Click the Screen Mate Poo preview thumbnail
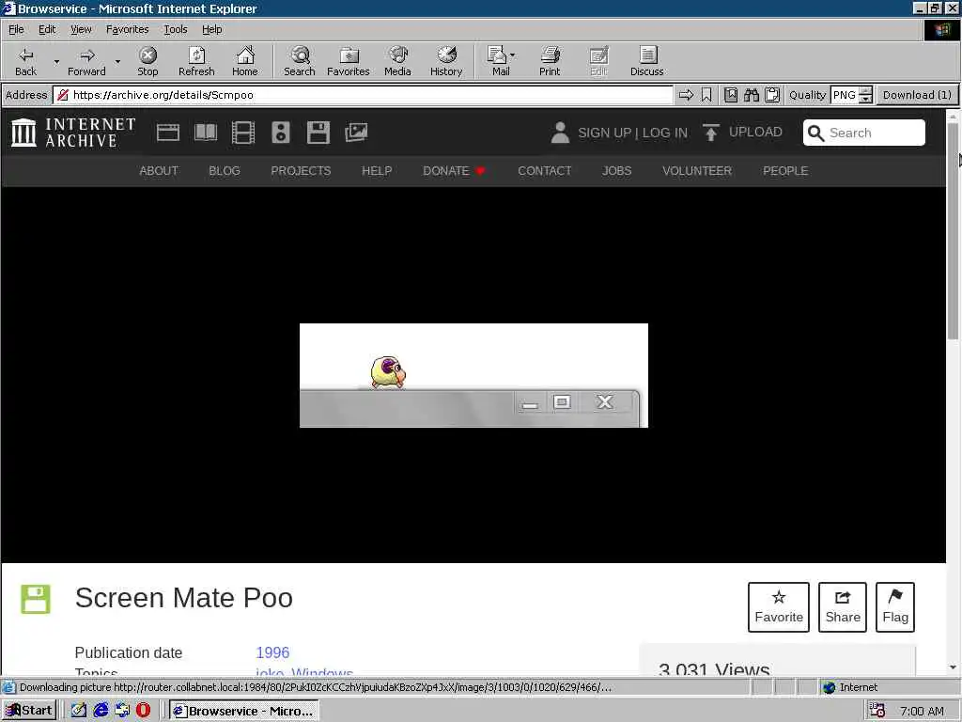The height and width of the screenshot is (722, 962). [x=473, y=375]
